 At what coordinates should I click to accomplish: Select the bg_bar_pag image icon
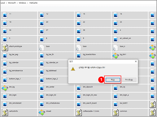tap(5, 56)
